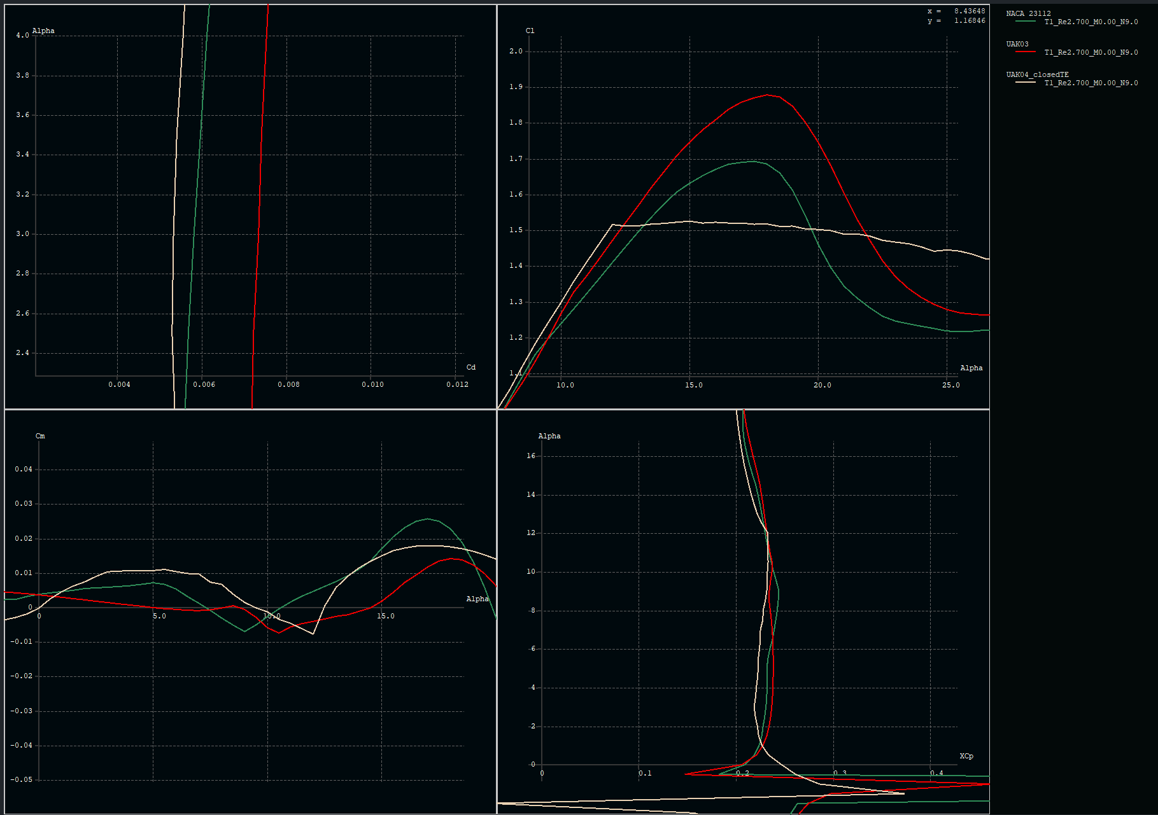Screen dimensions: 1158x815
Task: Pick the polar name listed under NACA 23112
Action: [1091, 22]
